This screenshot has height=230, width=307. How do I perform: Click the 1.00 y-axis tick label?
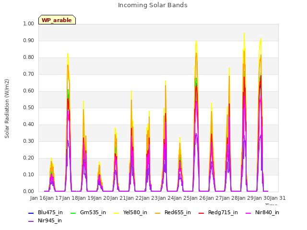pos(29,23)
